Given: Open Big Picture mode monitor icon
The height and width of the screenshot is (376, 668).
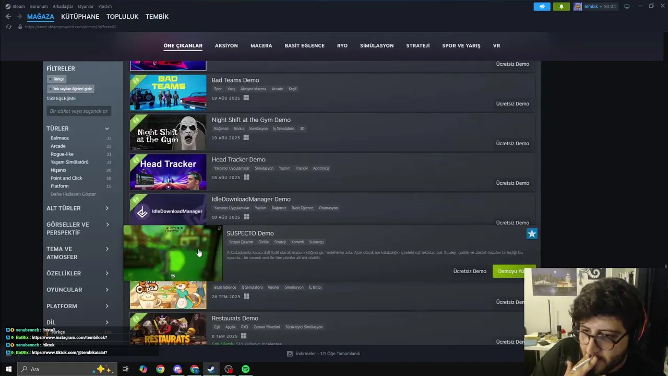Looking at the screenshot, I should 627,6.
